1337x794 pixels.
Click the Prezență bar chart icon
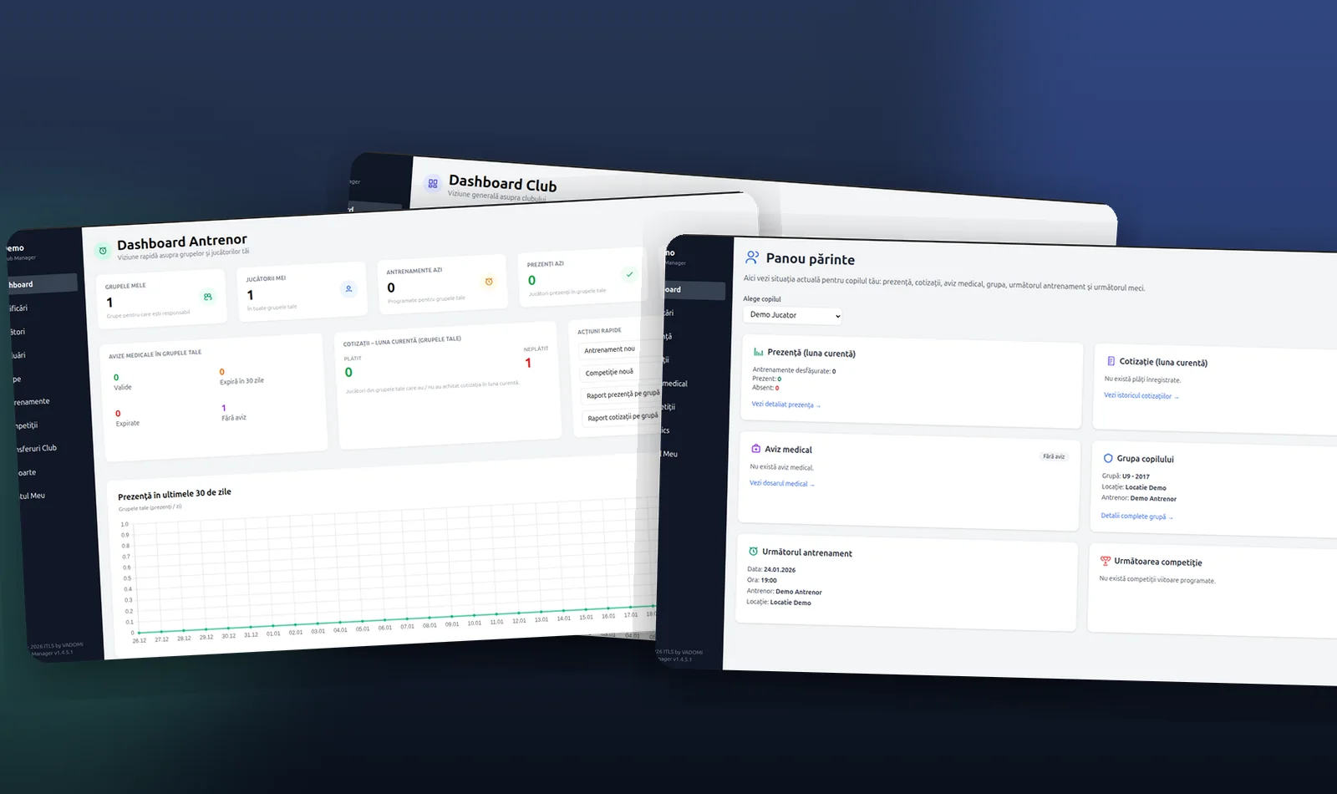pyautogui.click(x=758, y=352)
